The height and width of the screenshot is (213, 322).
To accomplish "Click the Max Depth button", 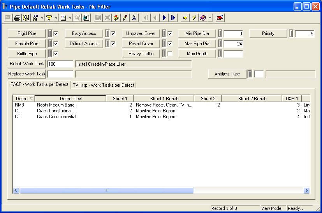I will click(x=197, y=54).
